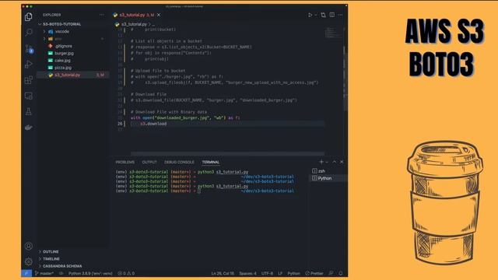Select the Python 3.8.9 interpreter status item
The width and height of the screenshot is (498, 280).
pos(90,273)
